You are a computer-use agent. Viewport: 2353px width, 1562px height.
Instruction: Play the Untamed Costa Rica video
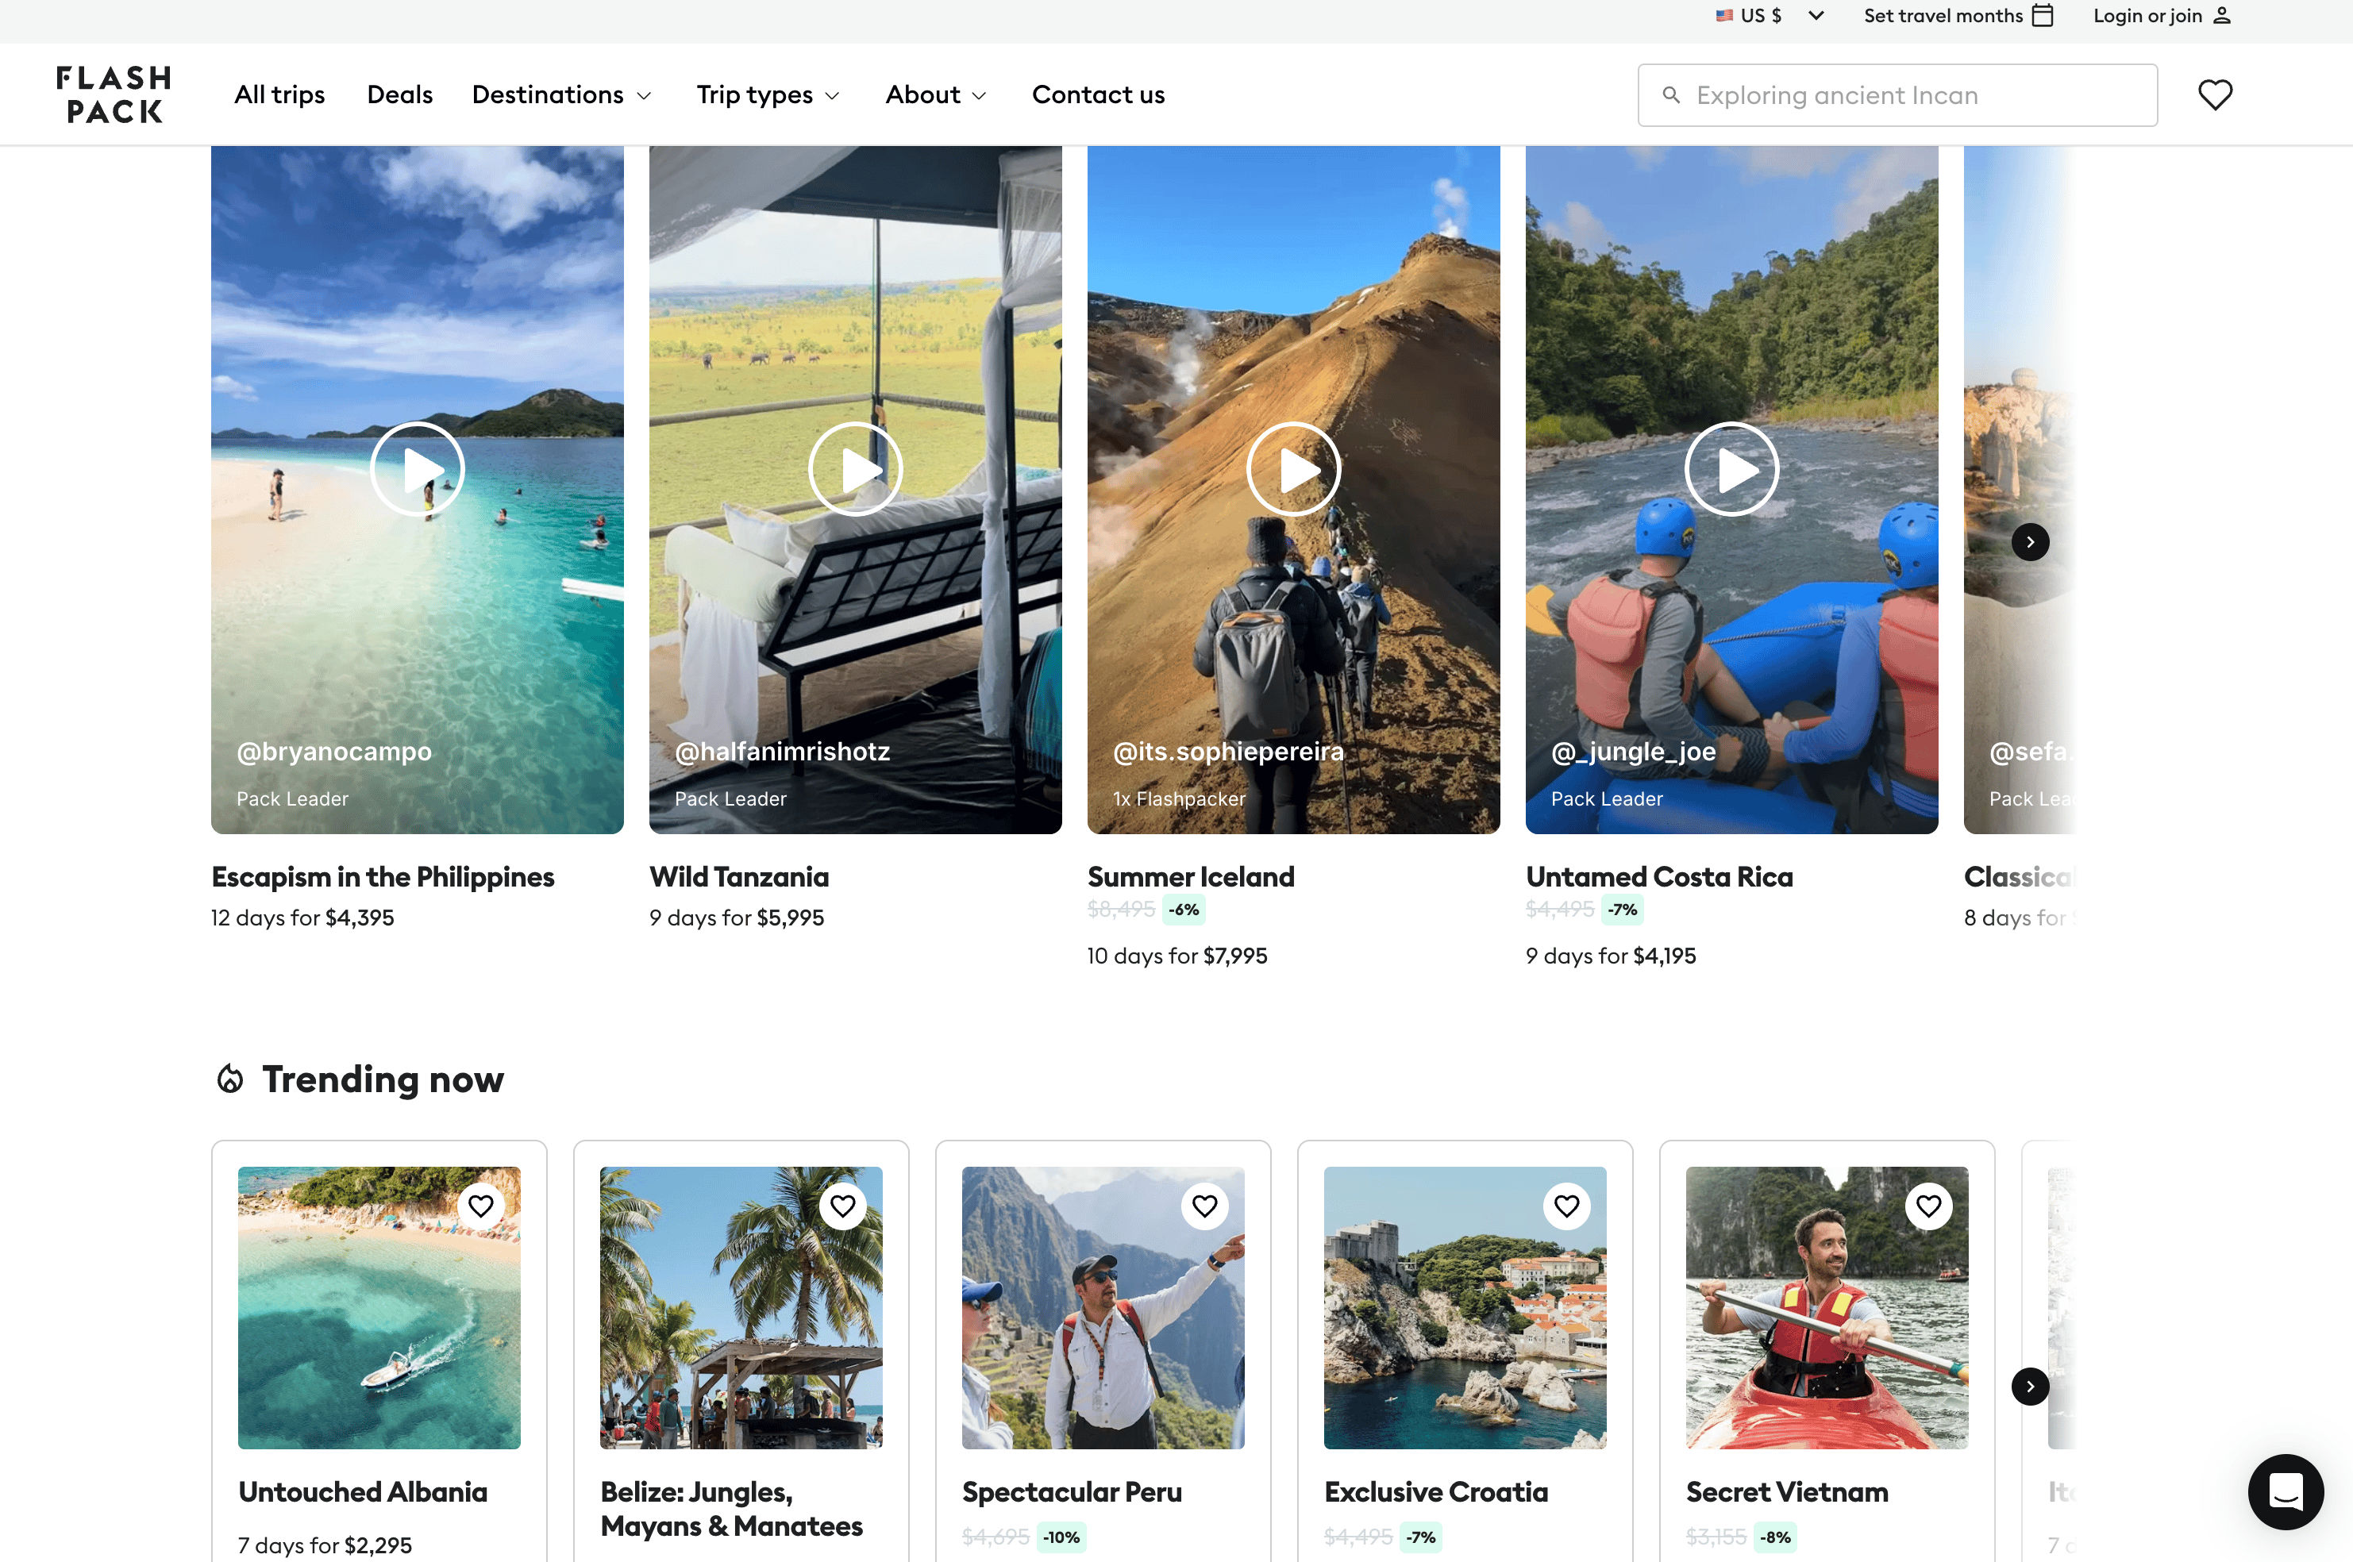(1731, 469)
